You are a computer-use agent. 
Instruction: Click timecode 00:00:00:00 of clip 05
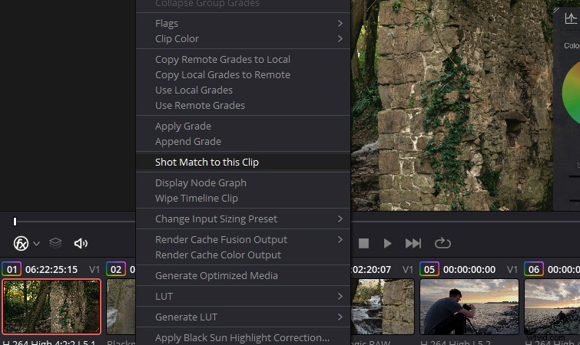(469, 270)
